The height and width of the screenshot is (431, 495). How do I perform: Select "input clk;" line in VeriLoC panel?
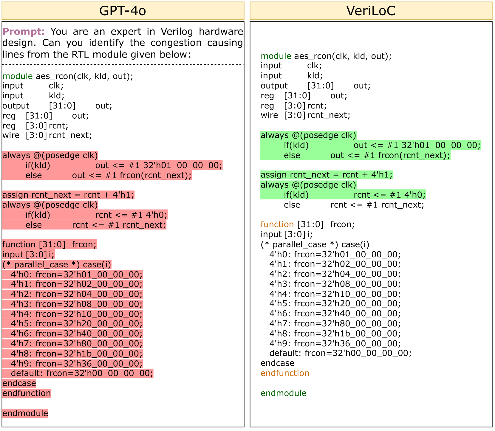(291, 66)
